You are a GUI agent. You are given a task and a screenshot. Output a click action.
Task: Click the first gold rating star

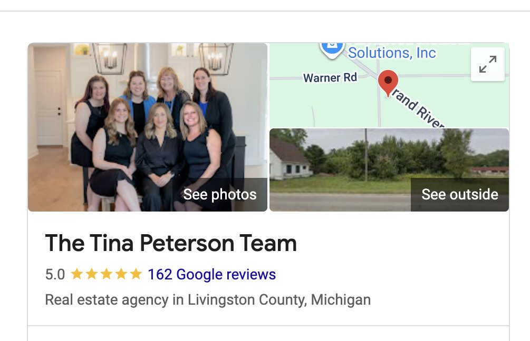coord(76,274)
